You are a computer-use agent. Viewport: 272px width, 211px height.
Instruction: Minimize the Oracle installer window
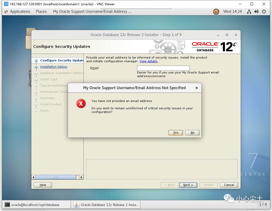(218, 35)
